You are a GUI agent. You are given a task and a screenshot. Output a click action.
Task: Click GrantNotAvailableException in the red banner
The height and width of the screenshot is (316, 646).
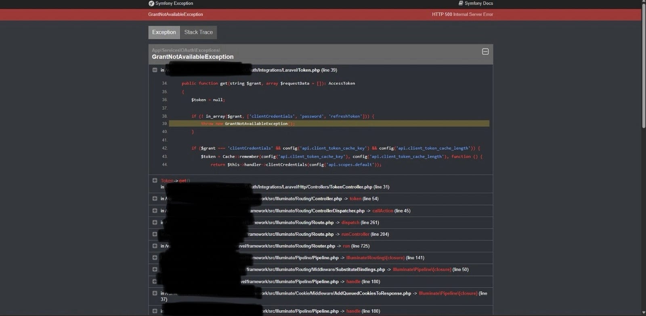[x=175, y=14]
